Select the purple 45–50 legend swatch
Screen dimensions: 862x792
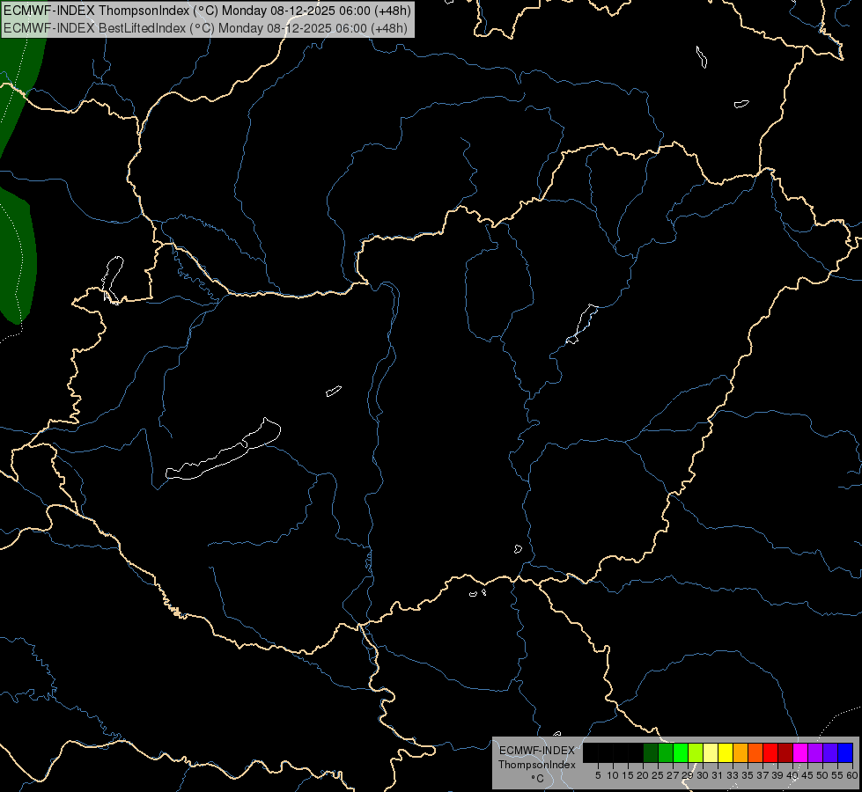(815, 752)
